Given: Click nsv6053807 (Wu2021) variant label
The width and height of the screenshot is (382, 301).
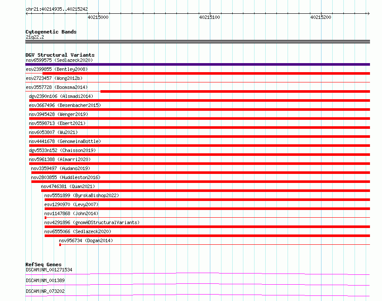Looking at the screenshot, I should click(53, 132).
